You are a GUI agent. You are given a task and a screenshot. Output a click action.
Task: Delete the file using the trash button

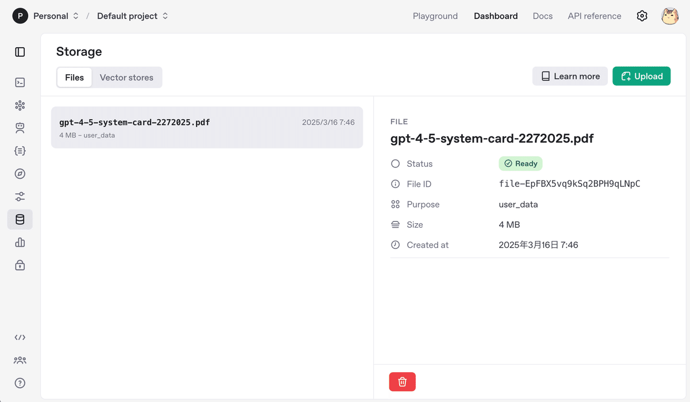click(x=402, y=381)
